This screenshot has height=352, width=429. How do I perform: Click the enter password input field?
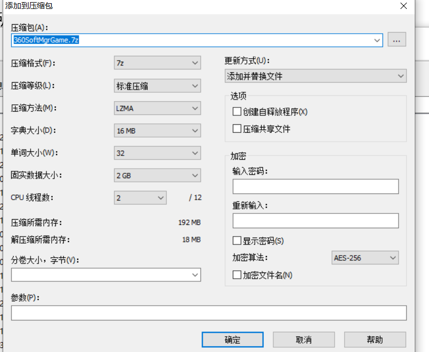click(316, 187)
